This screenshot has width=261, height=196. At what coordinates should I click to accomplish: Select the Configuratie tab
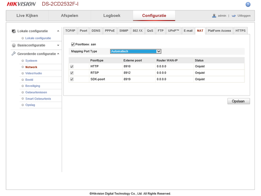154,16
